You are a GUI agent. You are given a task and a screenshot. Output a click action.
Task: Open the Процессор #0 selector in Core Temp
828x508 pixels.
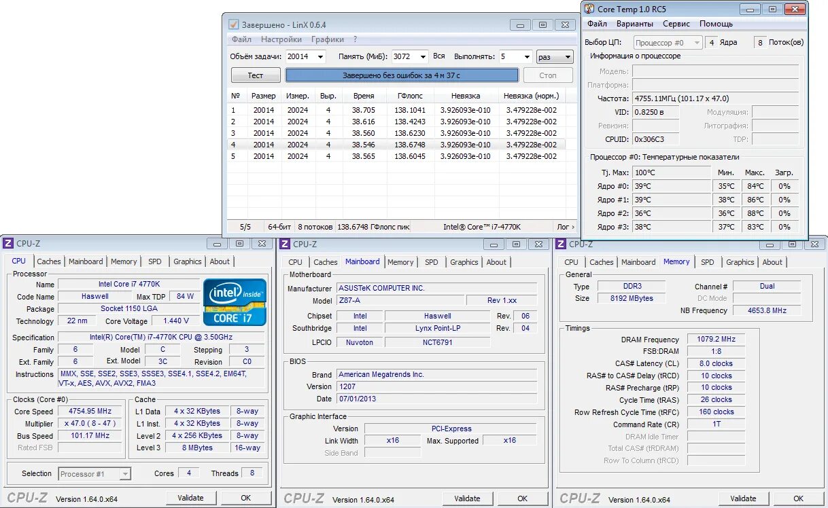pos(667,42)
